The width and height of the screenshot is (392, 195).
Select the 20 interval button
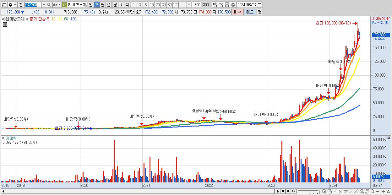tap(158, 5)
